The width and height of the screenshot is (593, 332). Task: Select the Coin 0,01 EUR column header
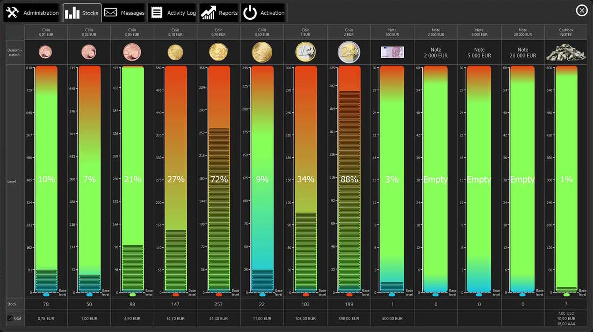tap(45, 32)
